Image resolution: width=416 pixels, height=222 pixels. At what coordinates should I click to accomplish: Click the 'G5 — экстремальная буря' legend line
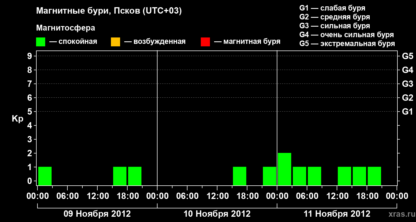[347, 44]
